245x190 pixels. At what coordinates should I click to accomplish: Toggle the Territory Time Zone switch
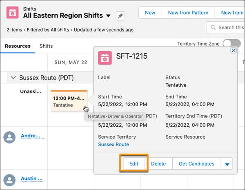tap(232, 44)
